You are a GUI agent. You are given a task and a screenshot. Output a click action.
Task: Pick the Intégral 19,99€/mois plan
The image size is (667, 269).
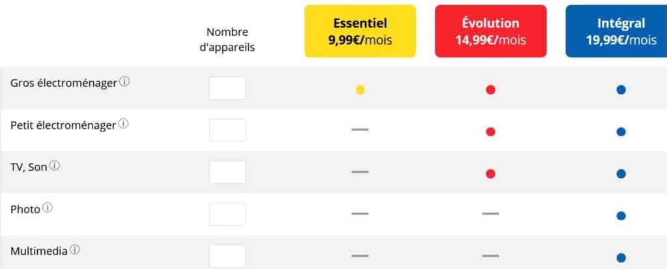[616, 31]
